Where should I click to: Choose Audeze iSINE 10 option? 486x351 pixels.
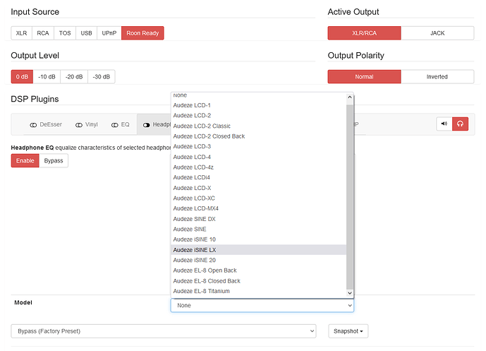(x=258, y=239)
